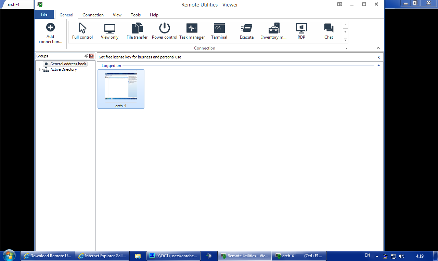
Task: Click the Remote Utilities Viewer taskbar button
Action: [x=245, y=256]
